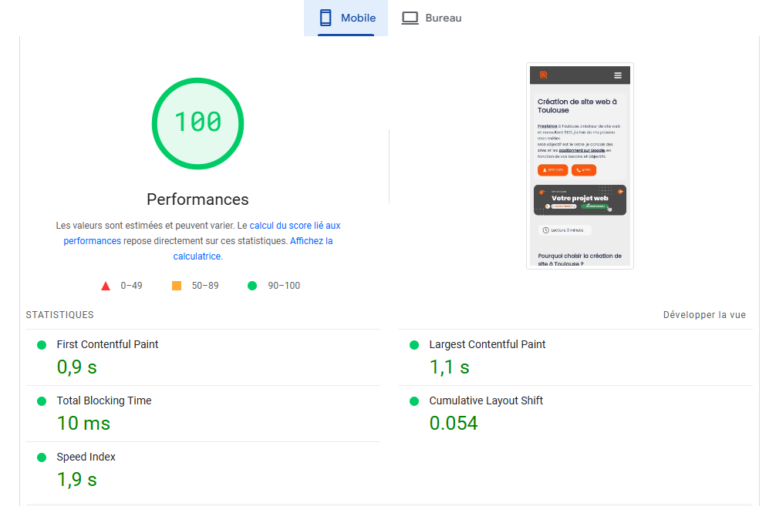Select the Total Blocking Time value 10 ms

click(x=83, y=423)
